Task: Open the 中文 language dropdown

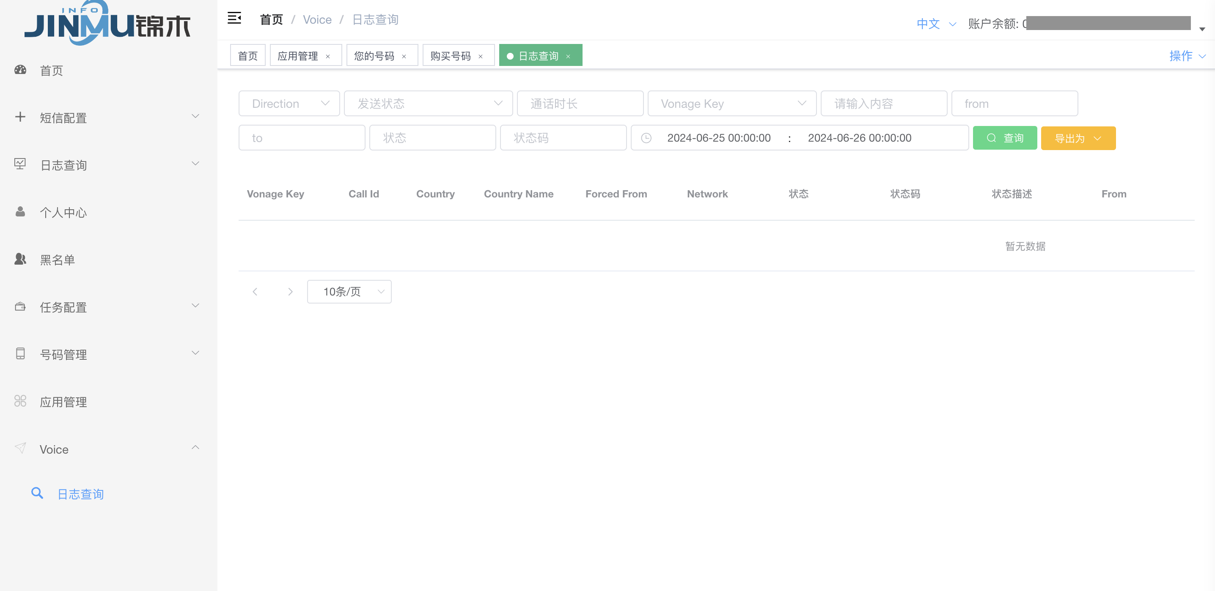Action: [936, 24]
